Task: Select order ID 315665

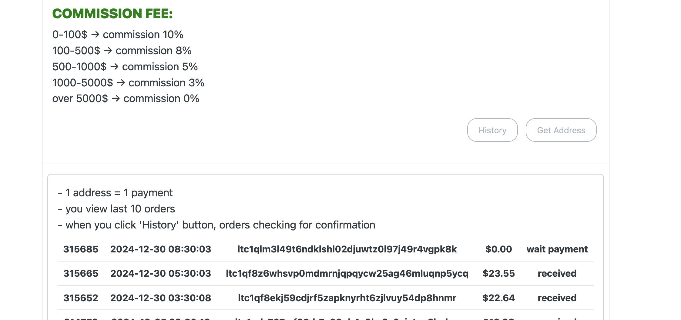Action: tap(81, 273)
